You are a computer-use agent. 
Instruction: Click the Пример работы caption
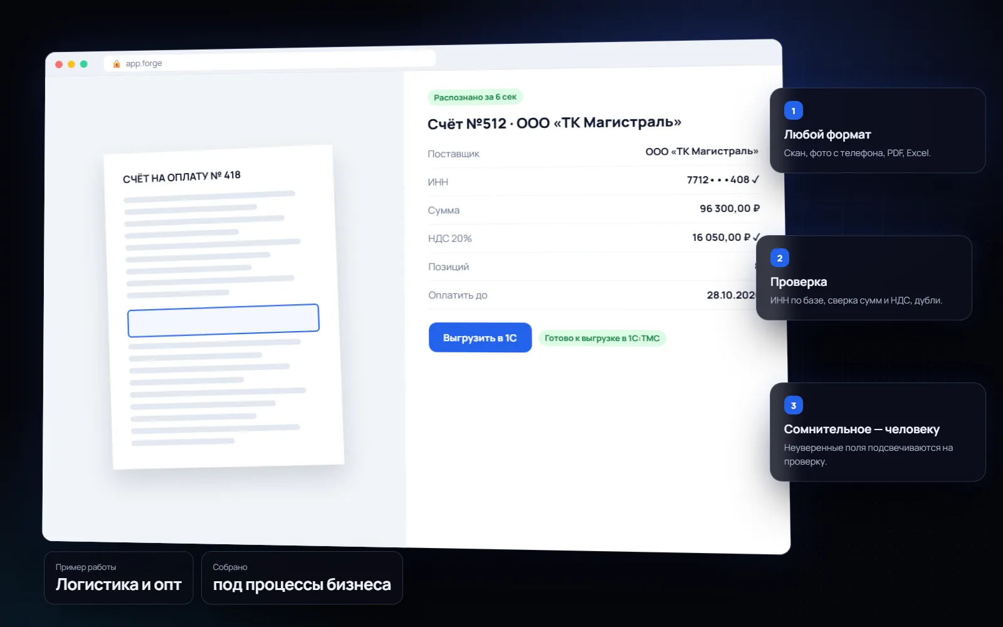tap(86, 567)
